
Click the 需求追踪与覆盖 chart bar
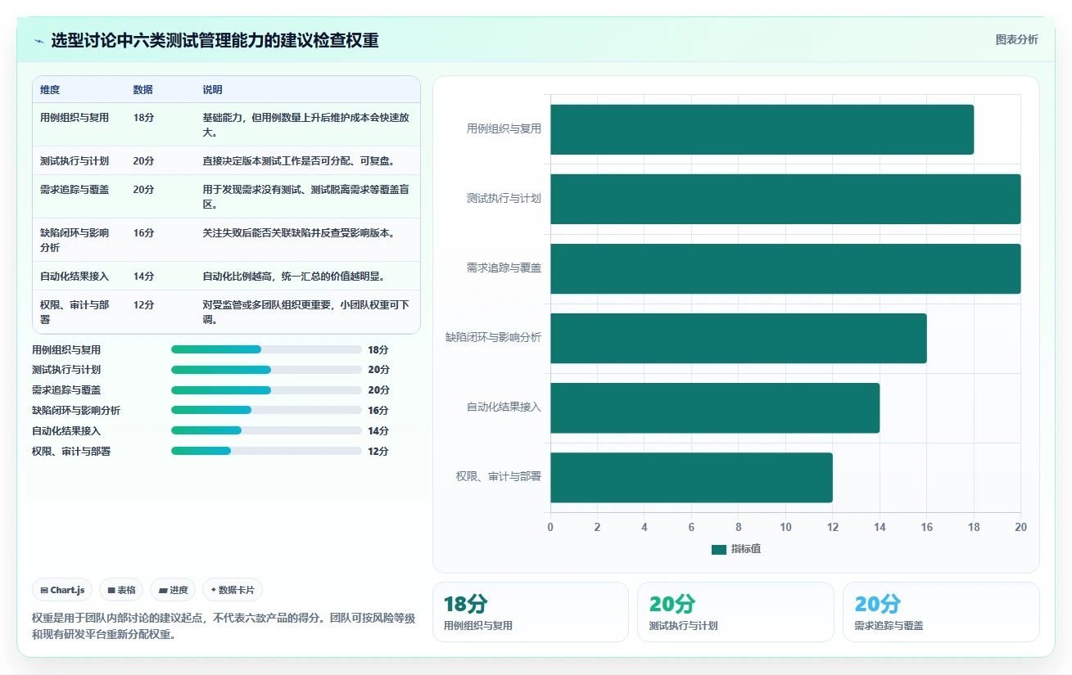(785, 268)
